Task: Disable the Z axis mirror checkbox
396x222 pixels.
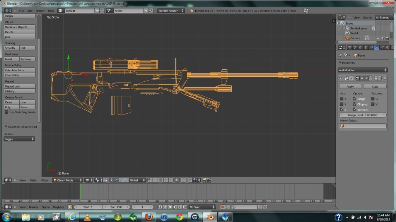Action: click(341, 109)
